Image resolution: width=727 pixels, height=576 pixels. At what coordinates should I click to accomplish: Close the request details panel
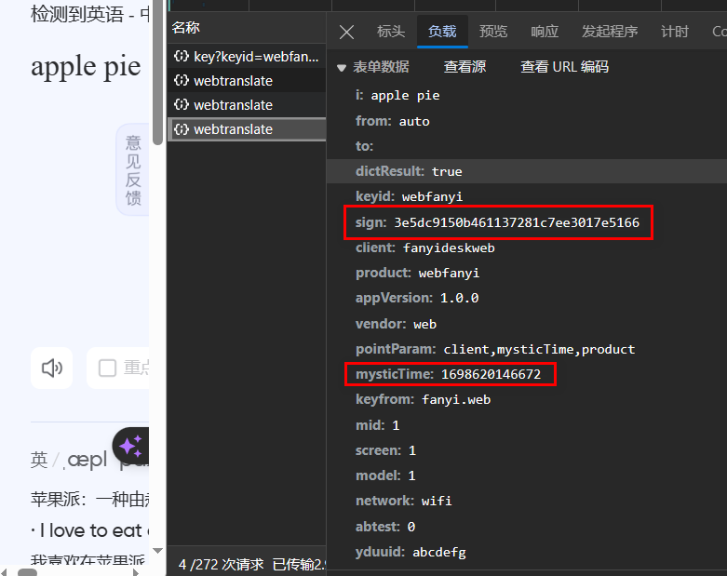tap(346, 32)
